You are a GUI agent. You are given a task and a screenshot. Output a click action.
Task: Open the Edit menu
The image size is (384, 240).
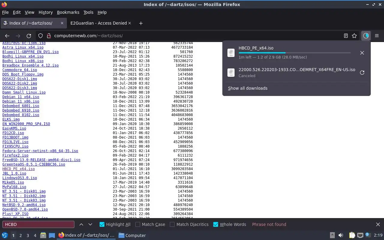(17, 12)
